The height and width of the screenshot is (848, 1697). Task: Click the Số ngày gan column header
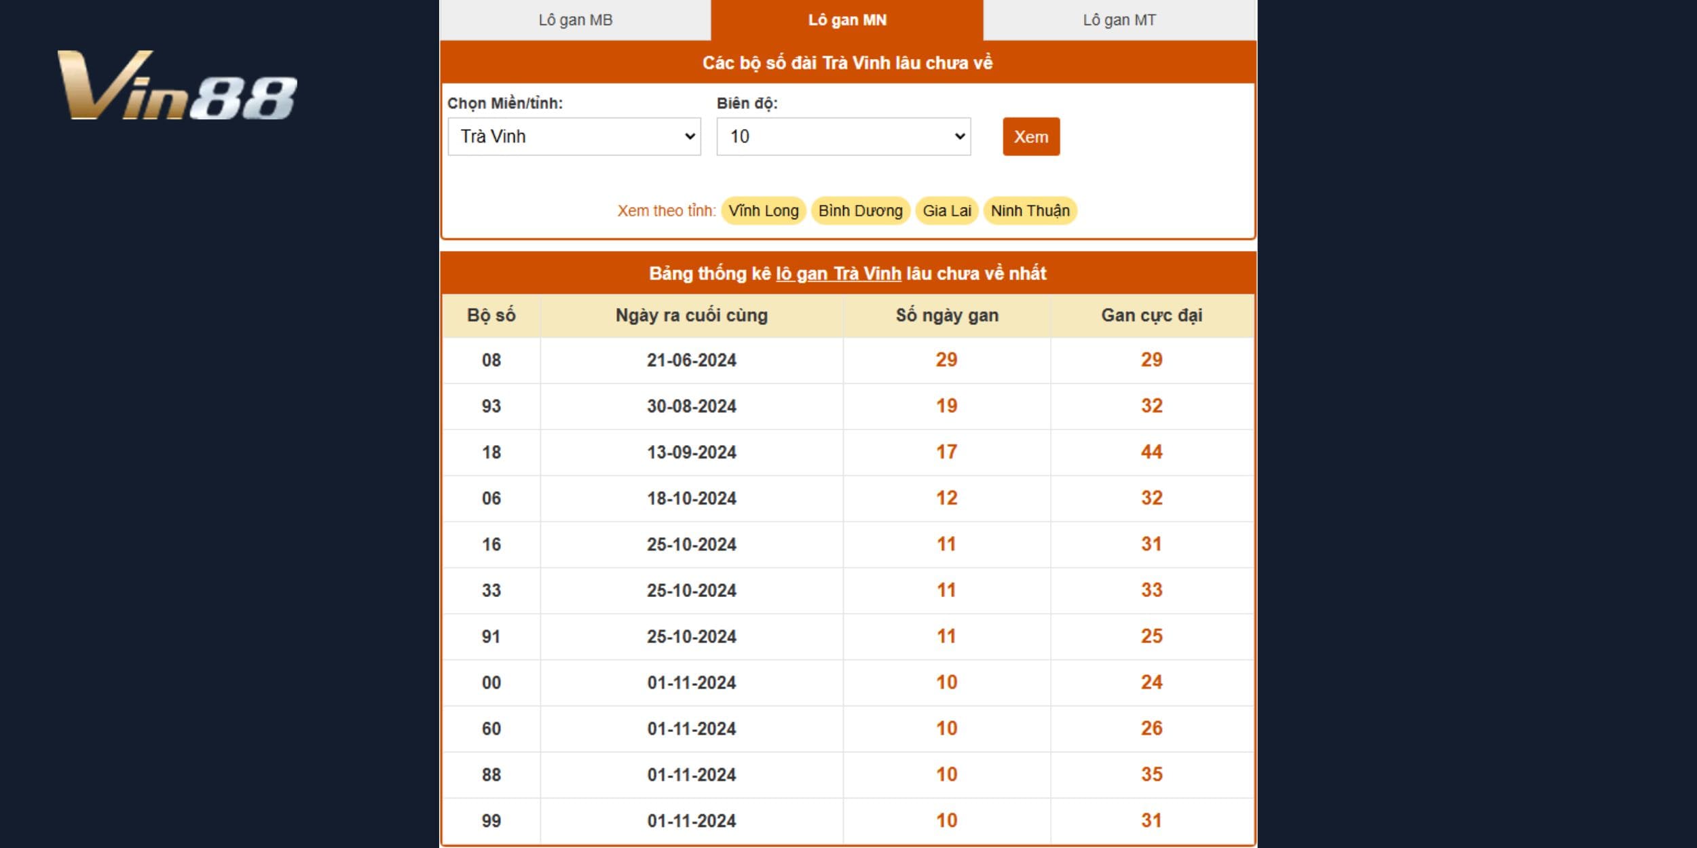click(x=947, y=315)
